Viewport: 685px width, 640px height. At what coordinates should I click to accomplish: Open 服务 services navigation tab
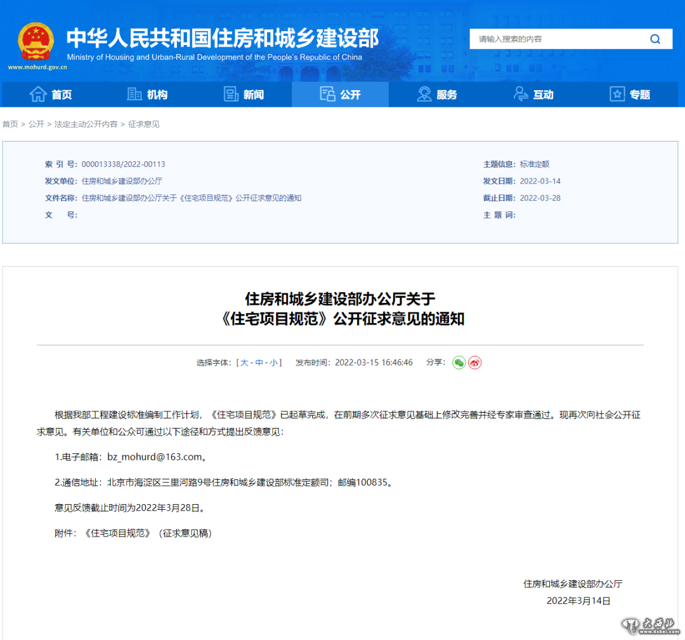click(x=436, y=95)
